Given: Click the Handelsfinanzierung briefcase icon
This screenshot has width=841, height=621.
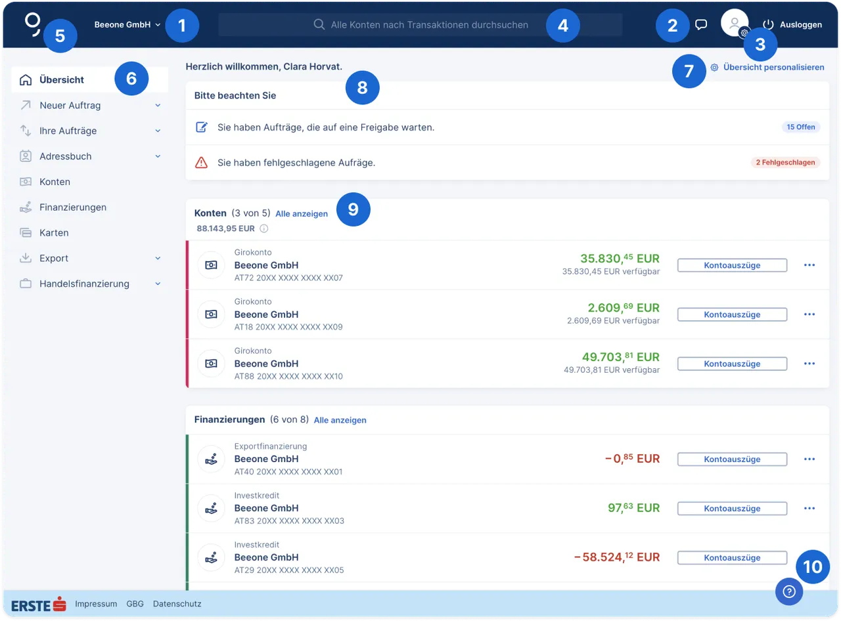Looking at the screenshot, I should [26, 284].
